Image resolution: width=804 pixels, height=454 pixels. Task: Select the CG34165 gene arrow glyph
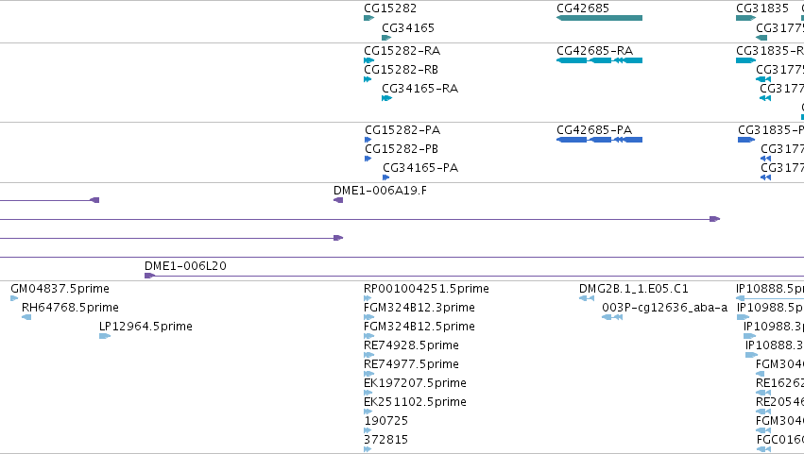(386, 38)
